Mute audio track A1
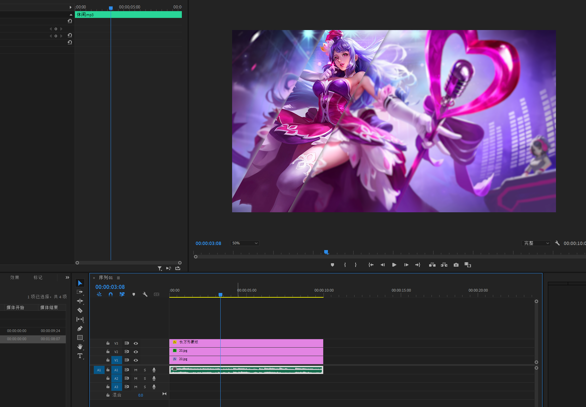Screen dimensions: 586x407 (x=136, y=370)
